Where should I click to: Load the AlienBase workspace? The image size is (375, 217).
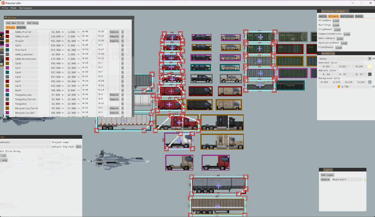point(336,21)
